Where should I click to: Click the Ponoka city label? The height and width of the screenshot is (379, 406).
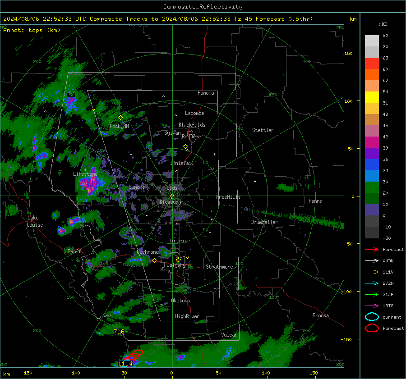tap(206, 93)
